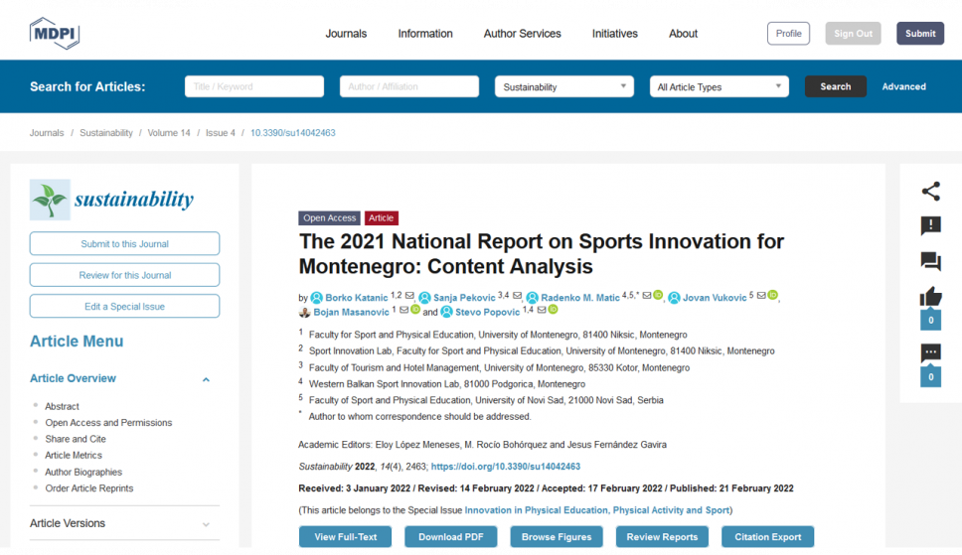Click the share icon in right sidebar
Screen dimensions: 962x555
click(x=930, y=192)
